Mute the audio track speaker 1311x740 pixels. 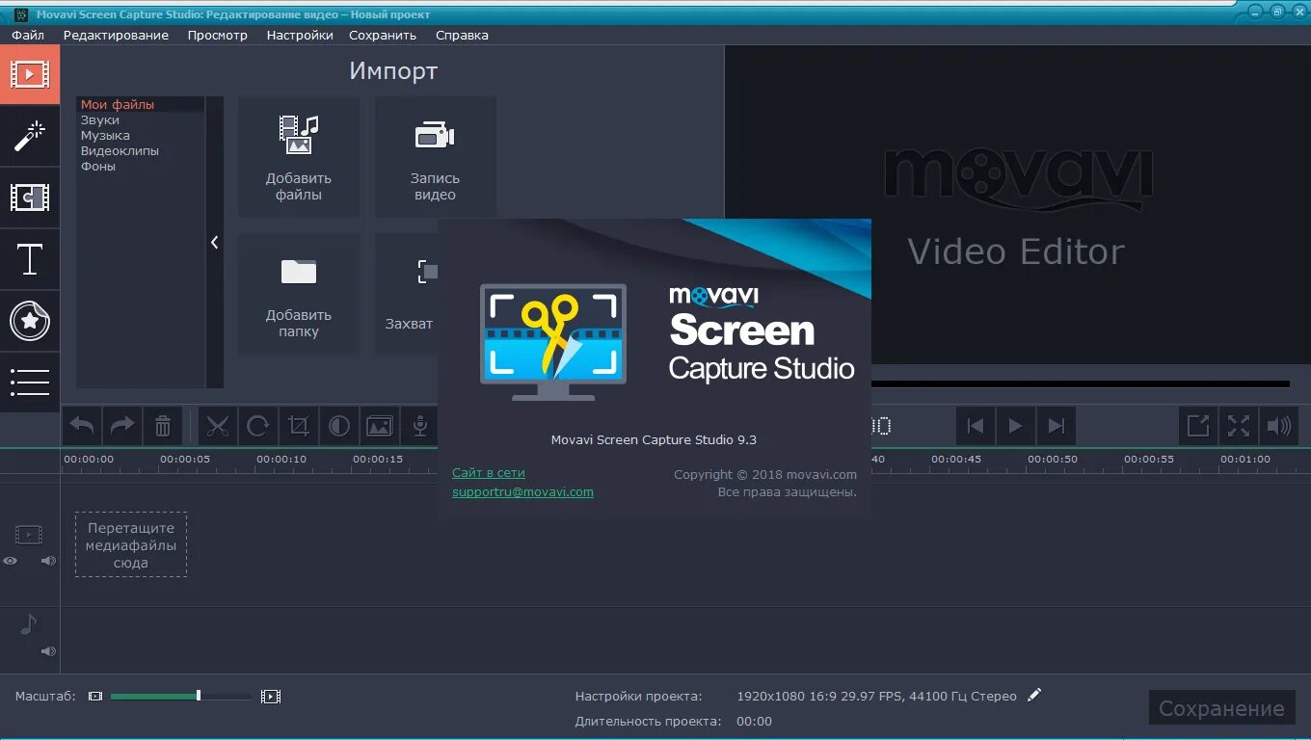pos(48,651)
